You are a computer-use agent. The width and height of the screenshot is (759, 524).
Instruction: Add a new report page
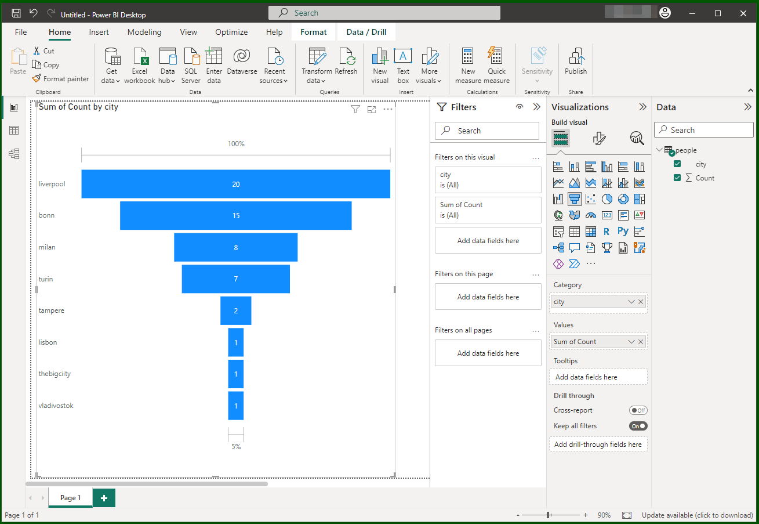point(104,498)
